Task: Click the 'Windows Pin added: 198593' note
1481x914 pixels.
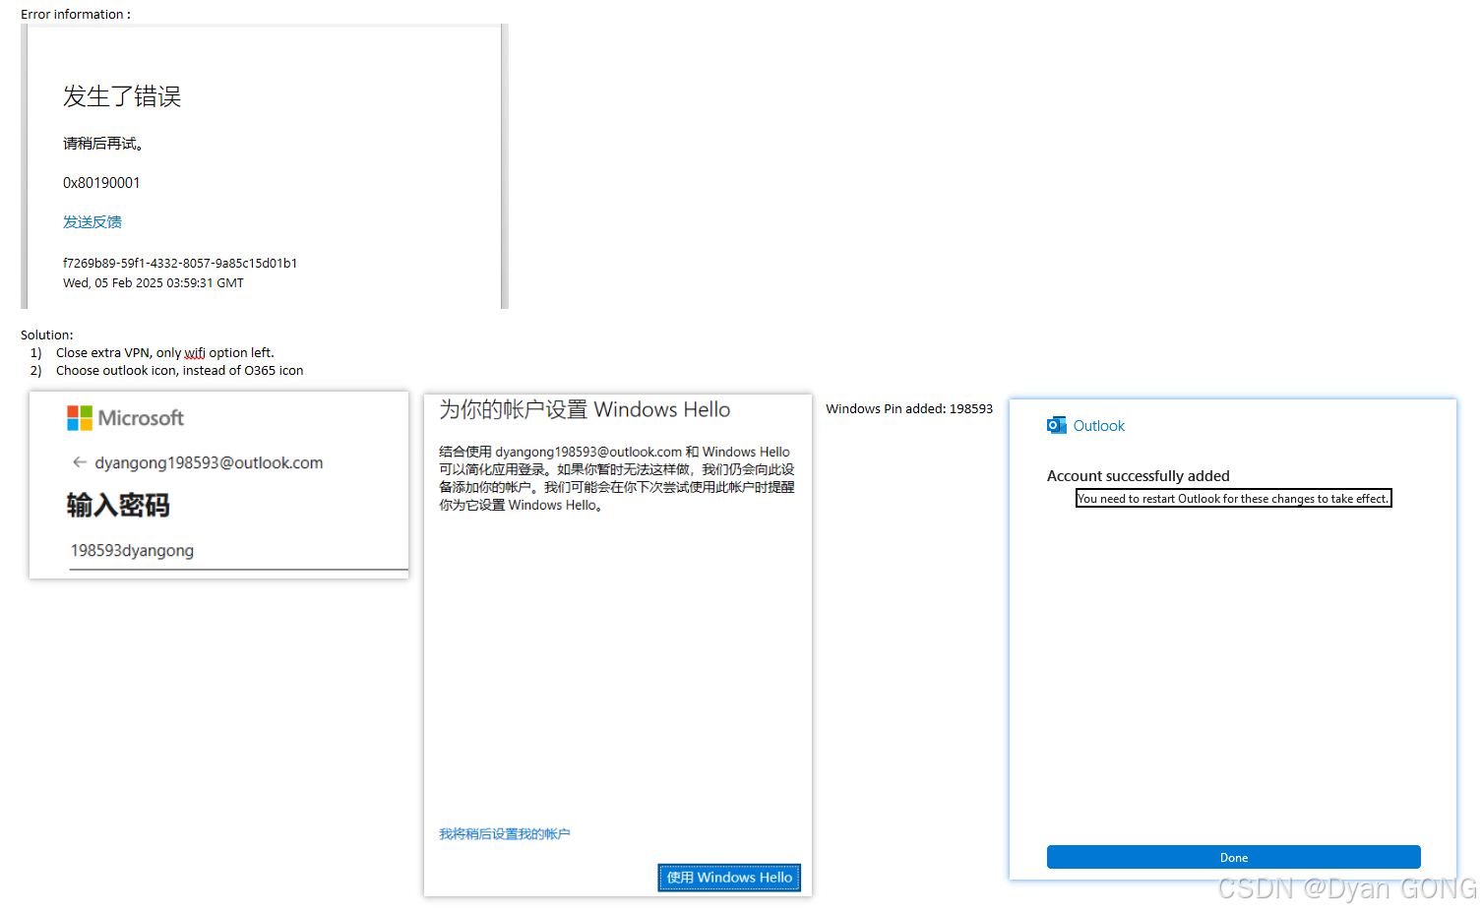Action: 909,409
